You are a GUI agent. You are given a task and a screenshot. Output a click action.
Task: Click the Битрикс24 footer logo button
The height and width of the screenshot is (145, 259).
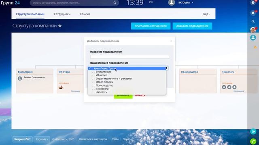click(23, 139)
